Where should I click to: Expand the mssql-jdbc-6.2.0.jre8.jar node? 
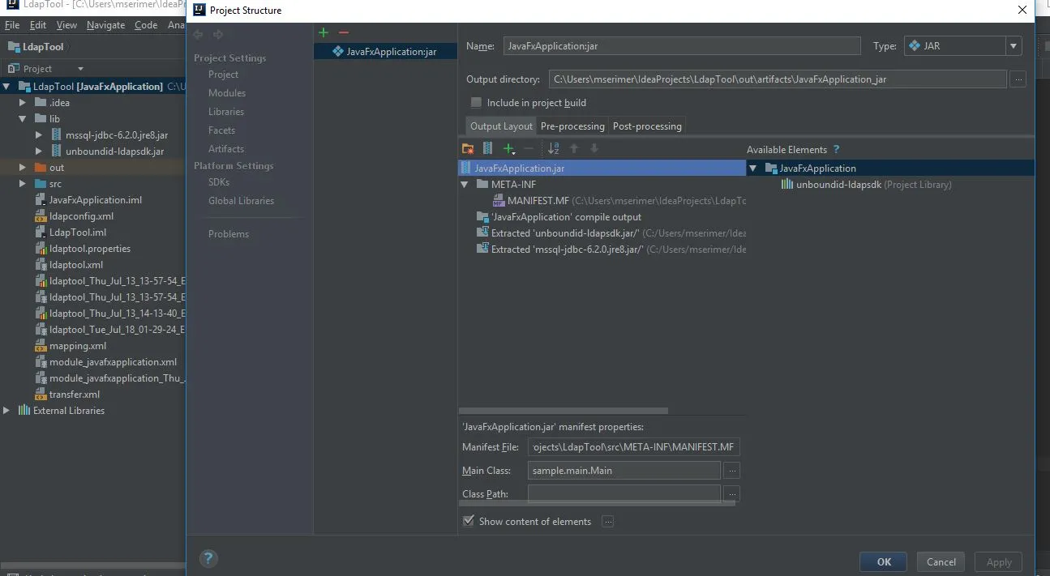[39, 135]
